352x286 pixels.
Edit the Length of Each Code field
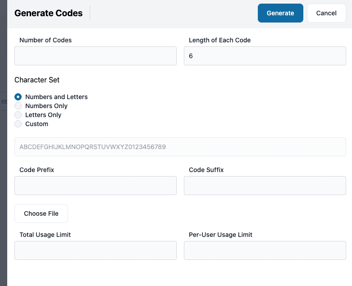[x=265, y=56]
